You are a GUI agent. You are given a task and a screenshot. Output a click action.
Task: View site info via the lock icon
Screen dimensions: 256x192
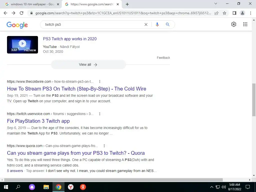coord(31,13)
